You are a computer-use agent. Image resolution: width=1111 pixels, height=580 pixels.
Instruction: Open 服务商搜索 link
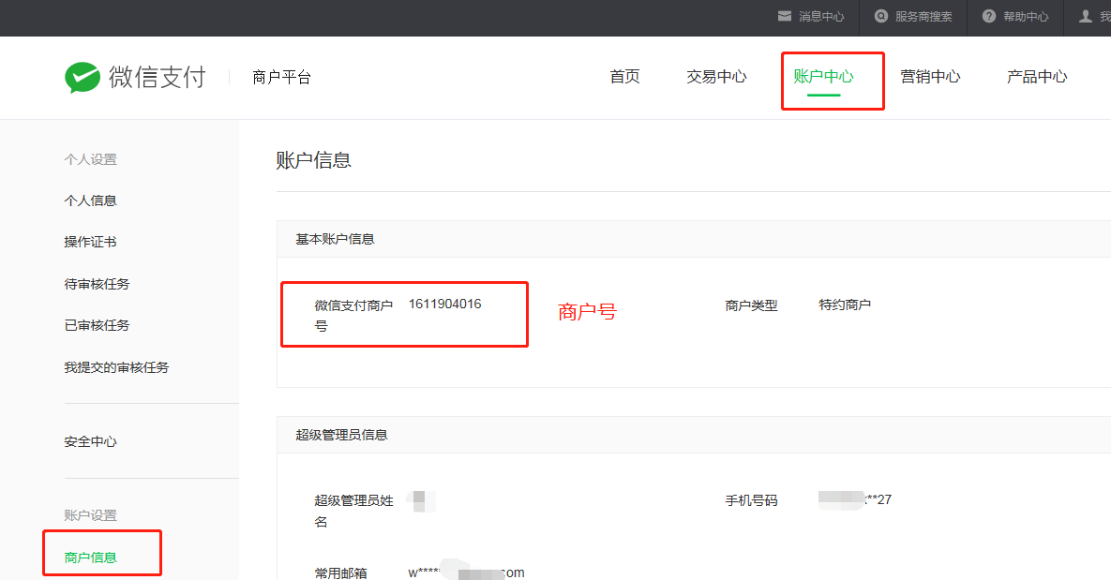pos(923,16)
